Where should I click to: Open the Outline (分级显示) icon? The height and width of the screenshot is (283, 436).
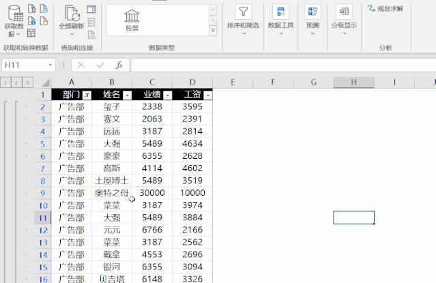[344, 12]
